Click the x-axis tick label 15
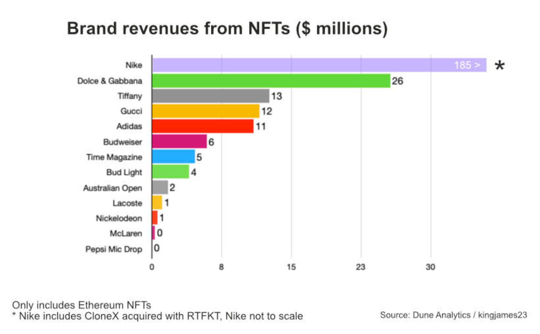Viewport: 540px width, 334px height. [x=291, y=267]
